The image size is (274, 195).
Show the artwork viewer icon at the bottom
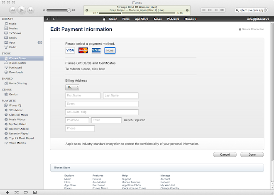coord(35,192)
